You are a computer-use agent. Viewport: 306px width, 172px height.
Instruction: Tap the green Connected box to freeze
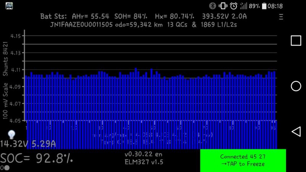(243, 160)
